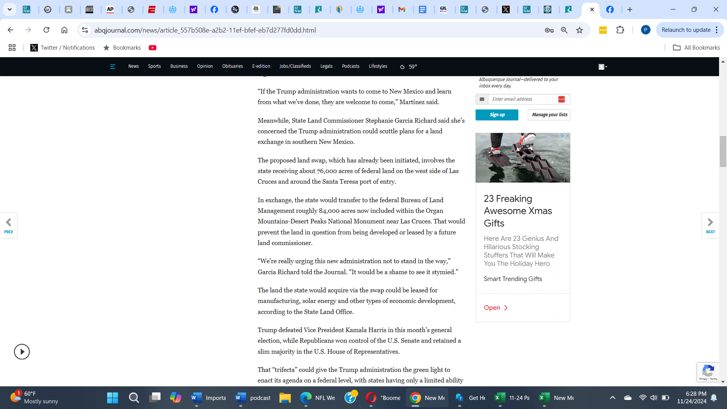Viewport: 727px width, 409px height.
Task: Reload the page
Action: (46, 30)
